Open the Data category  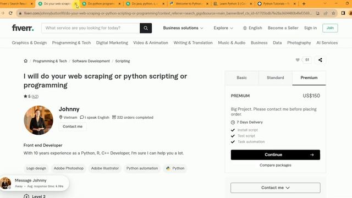[x=277, y=43]
